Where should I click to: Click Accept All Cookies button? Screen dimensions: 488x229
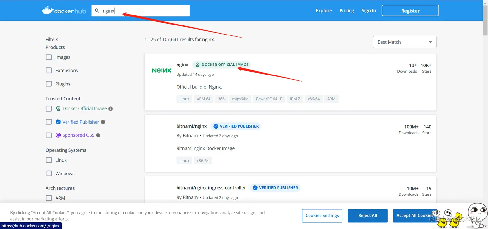[414, 215]
